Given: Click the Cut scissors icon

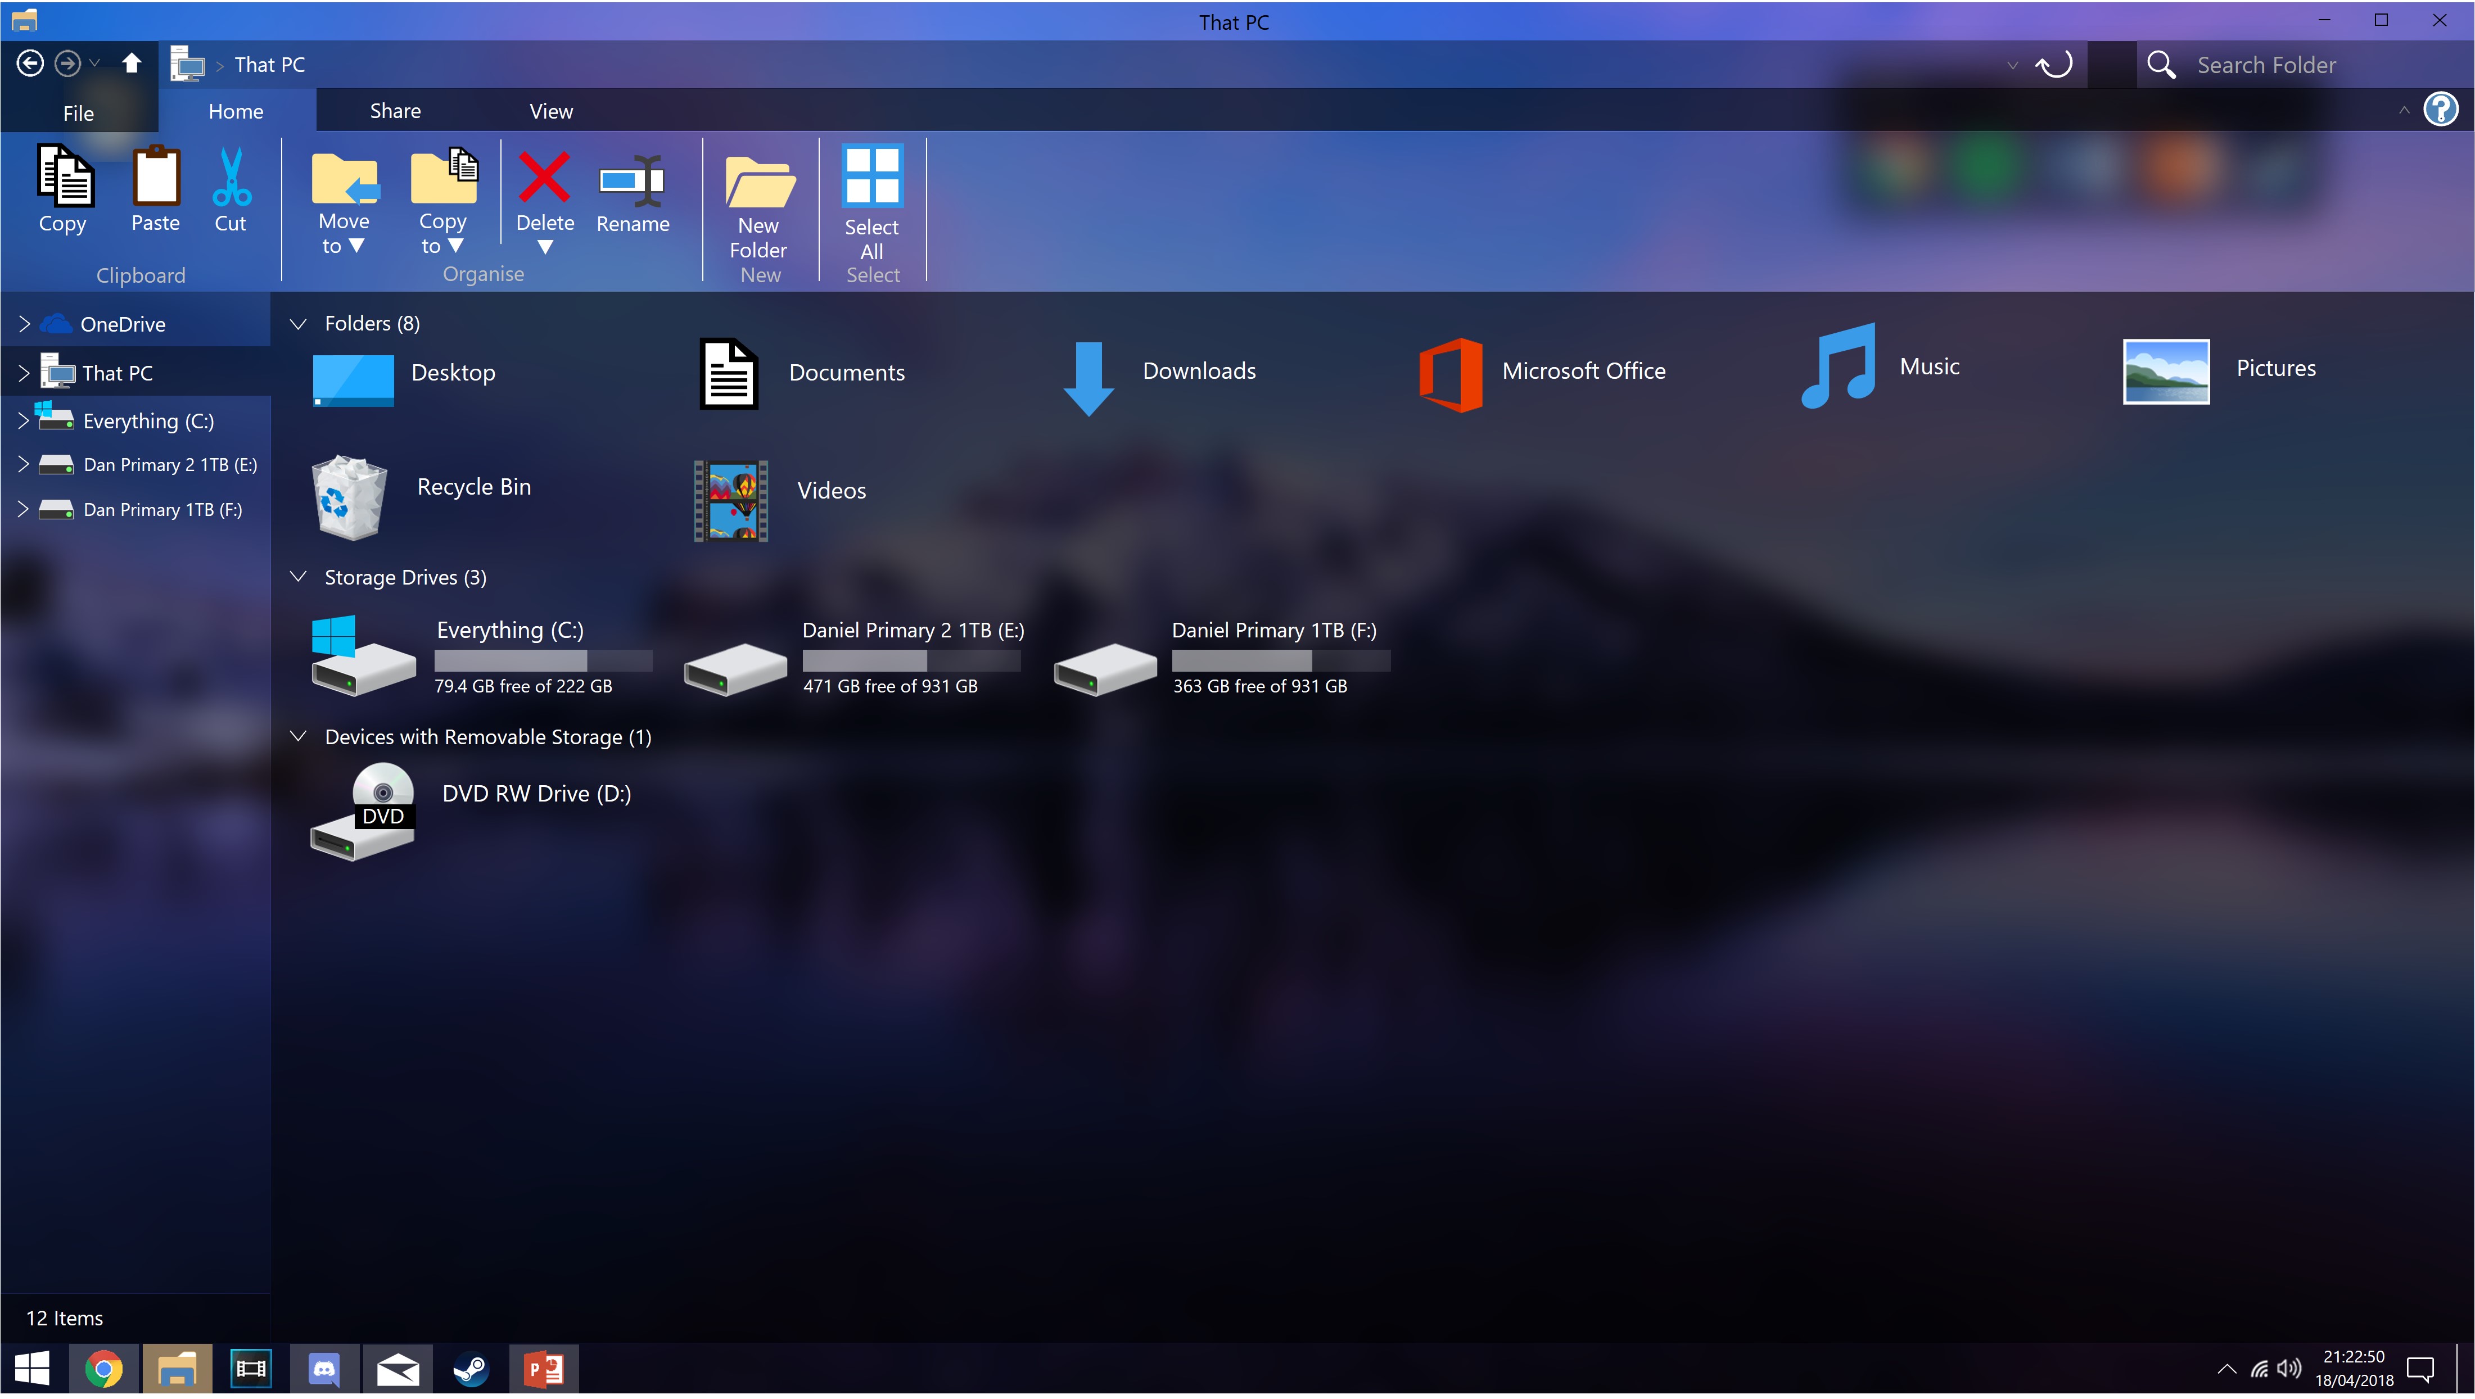Looking at the screenshot, I should point(231,178).
